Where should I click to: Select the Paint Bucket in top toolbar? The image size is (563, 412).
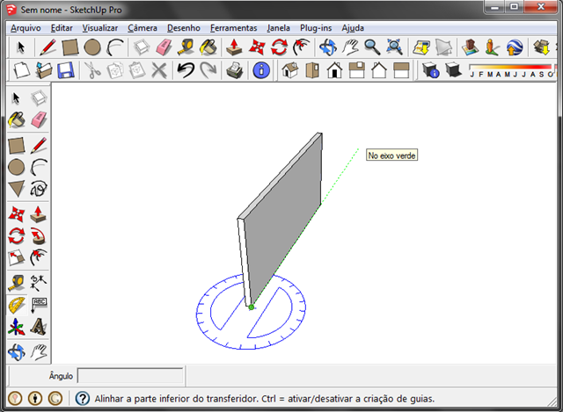point(208,47)
